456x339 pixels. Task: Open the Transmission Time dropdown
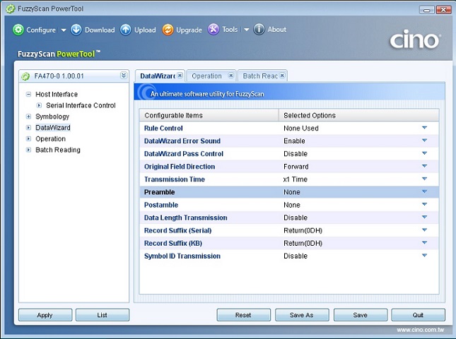pyautogui.click(x=424, y=179)
